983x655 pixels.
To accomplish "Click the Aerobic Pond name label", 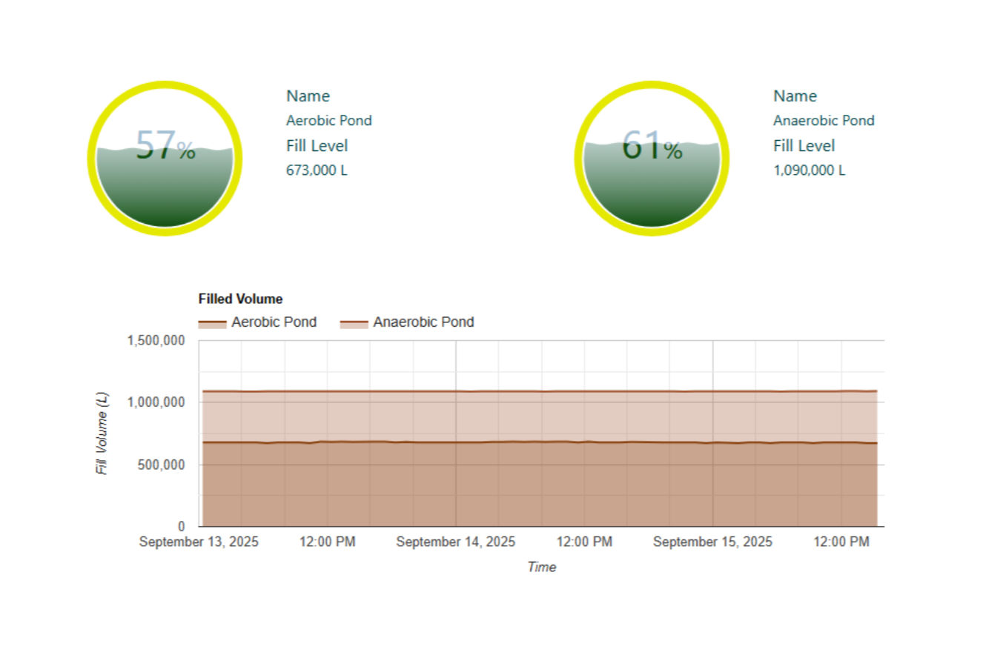I will [329, 121].
